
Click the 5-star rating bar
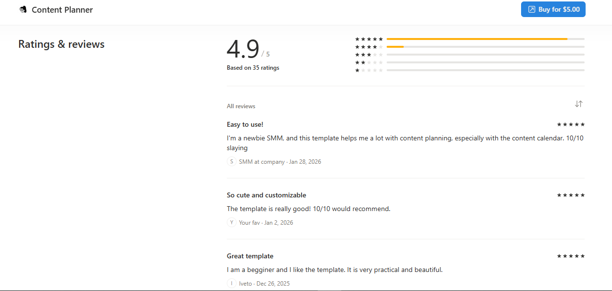[x=485, y=39]
